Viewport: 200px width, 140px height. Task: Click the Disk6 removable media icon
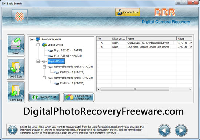(50, 78)
